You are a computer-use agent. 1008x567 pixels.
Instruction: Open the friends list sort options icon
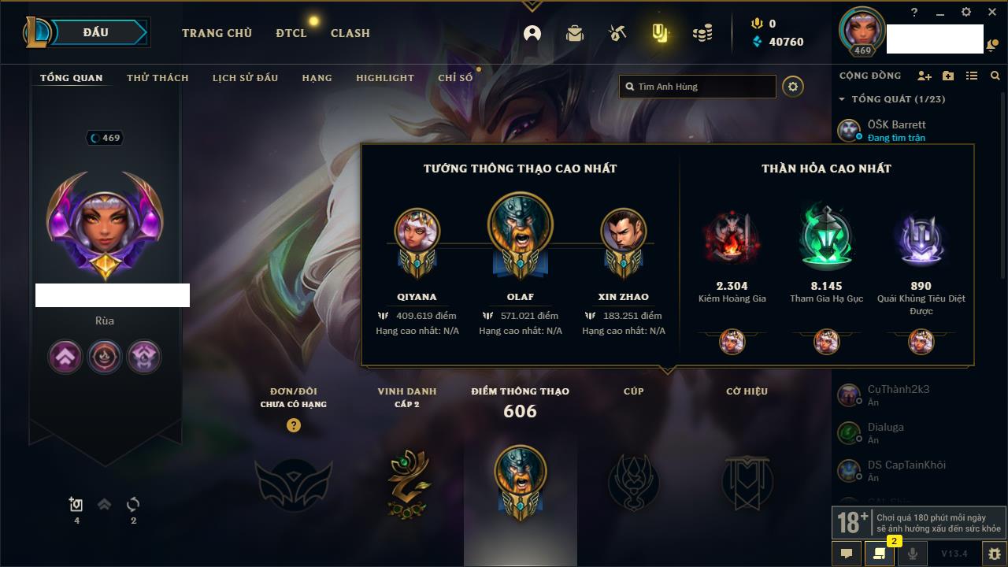[x=972, y=76]
